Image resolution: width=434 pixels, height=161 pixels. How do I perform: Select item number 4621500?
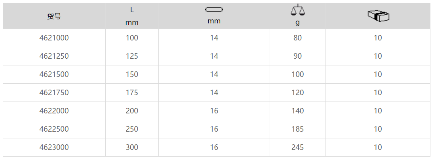[54, 75]
